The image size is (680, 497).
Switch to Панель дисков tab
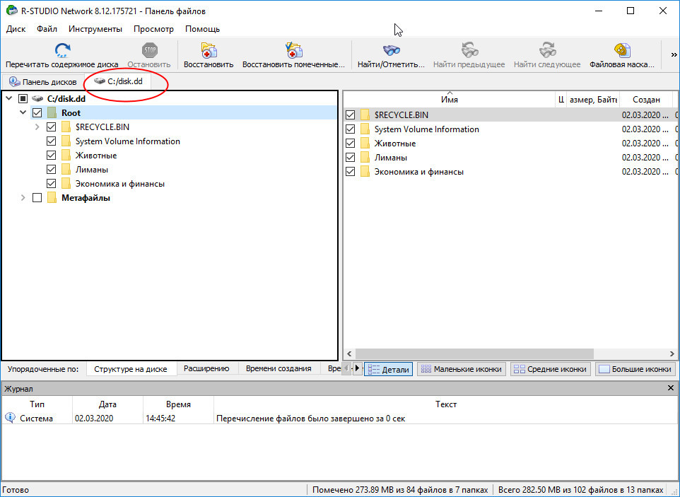pyautogui.click(x=42, y=81)
